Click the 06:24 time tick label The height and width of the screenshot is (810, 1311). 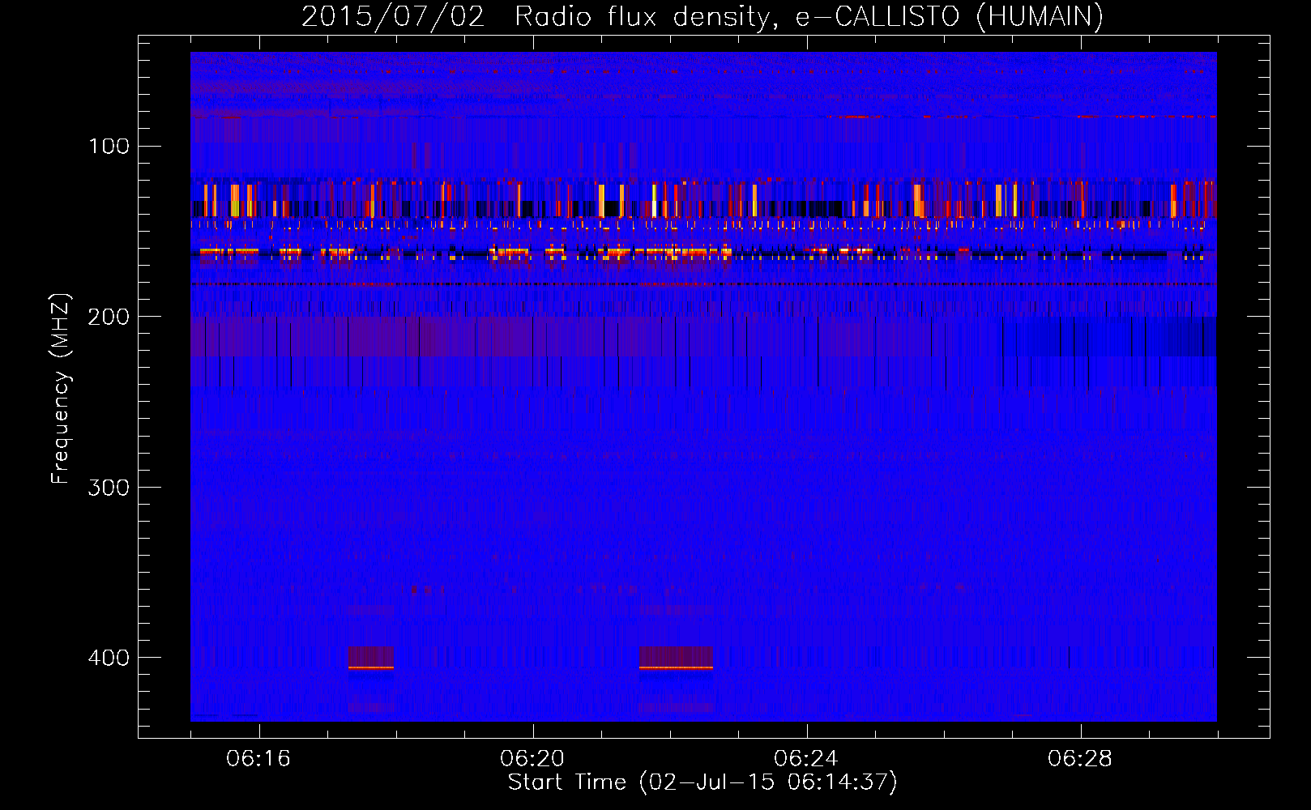[x=806, y=759]
